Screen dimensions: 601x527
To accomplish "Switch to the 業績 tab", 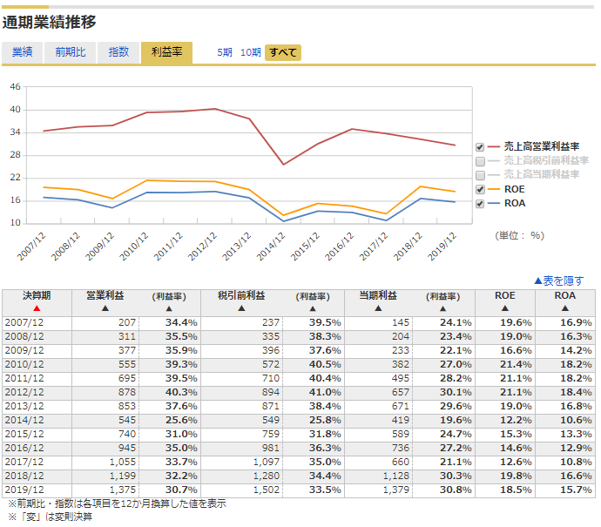I will pyautogui.click(x=23, y=52).
